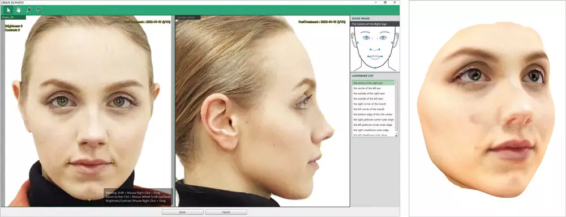Click the Brightness value label on frontal photo
The width and height of the screenshot is (566, 217).
click(x=14, y=26)
